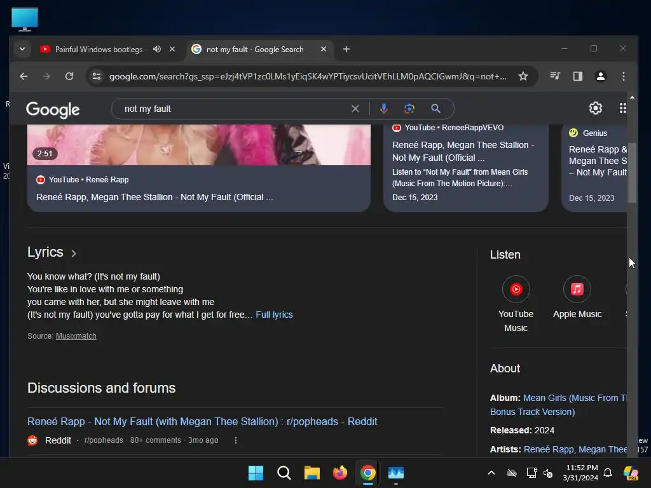The image size is (651, 488).
Task: Show hidden system tray icons
Action: 491,473
